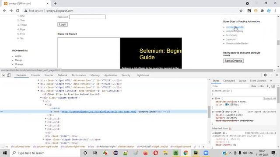Show more Styles pane tabs chevron
This screenshot has width=280, height=157.
pos(271,81)
